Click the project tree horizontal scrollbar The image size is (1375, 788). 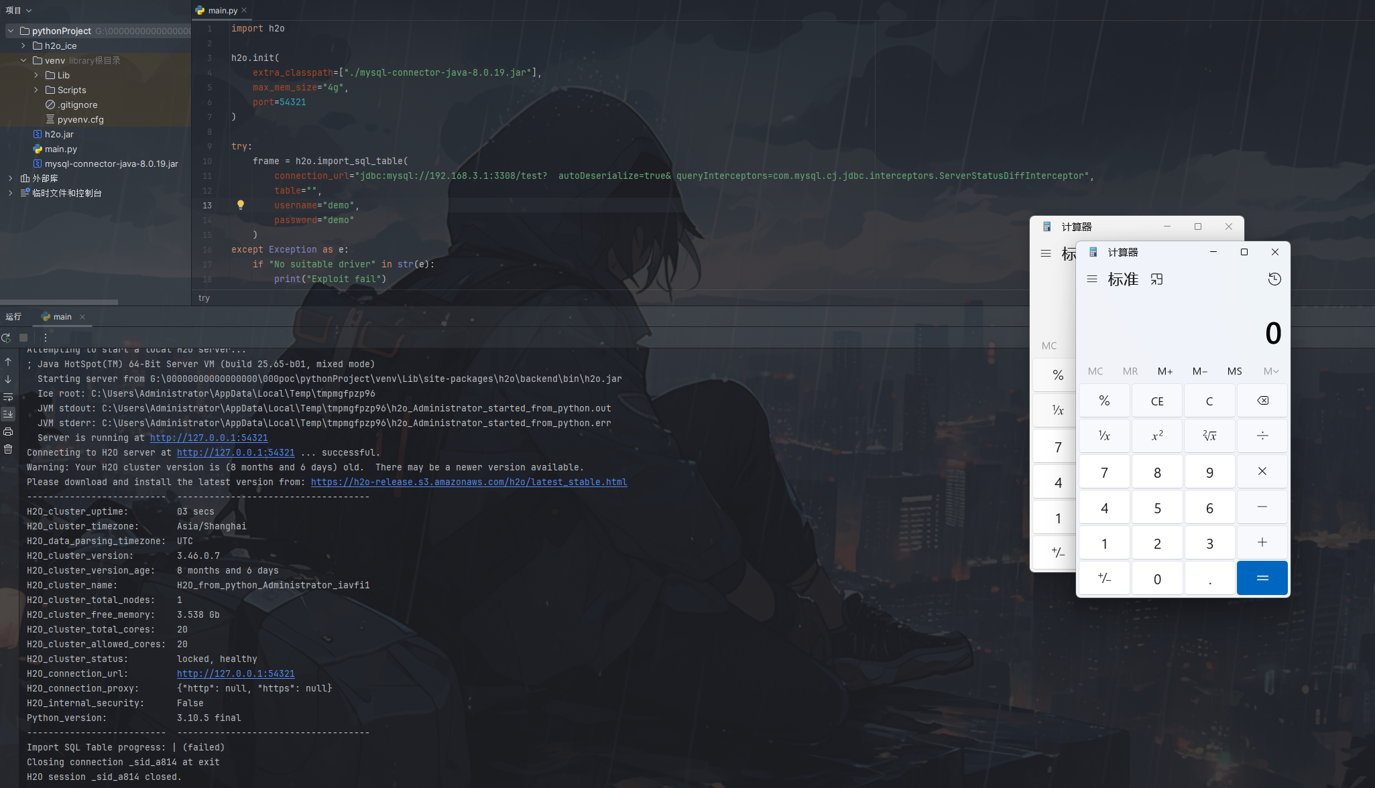coord(59,302)
